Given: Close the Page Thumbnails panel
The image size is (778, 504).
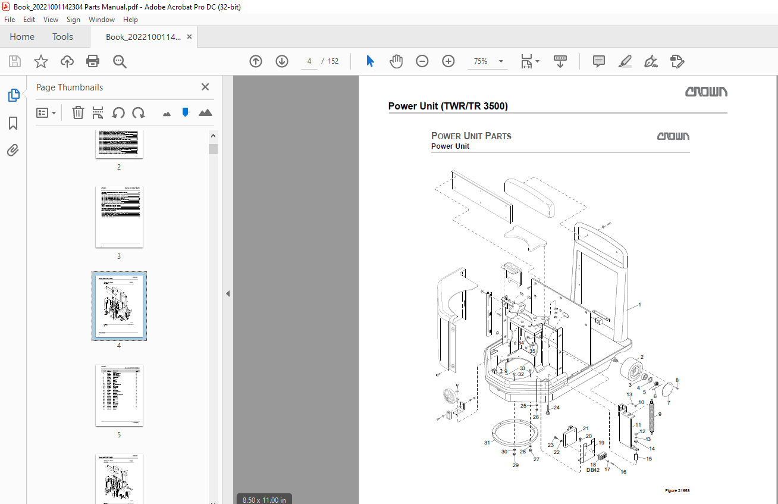Looking at the screenshot, I should pos(205,87).
